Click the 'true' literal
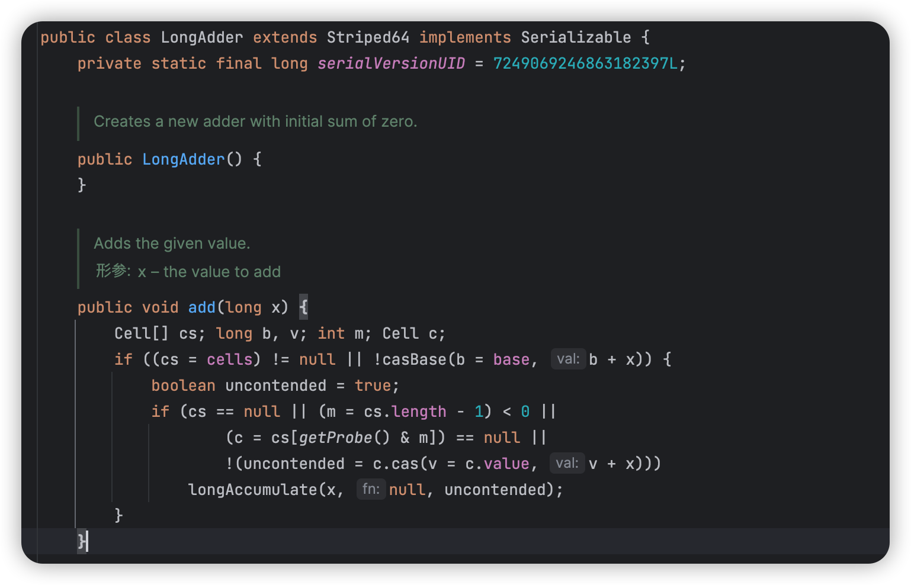Image resolution: width=911 pixels, height=585 pixels. [373, 385]
